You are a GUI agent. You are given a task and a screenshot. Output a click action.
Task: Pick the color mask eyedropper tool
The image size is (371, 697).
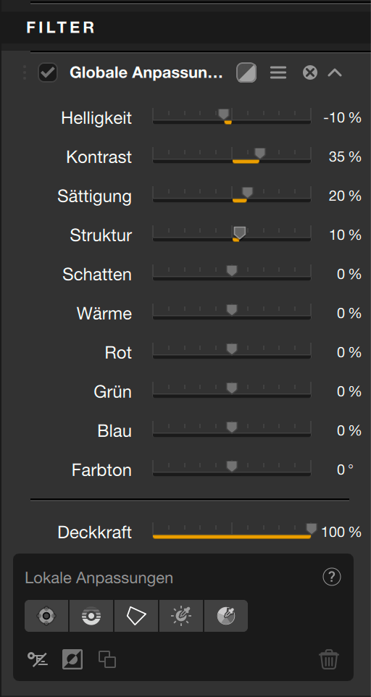pos(225,616)
